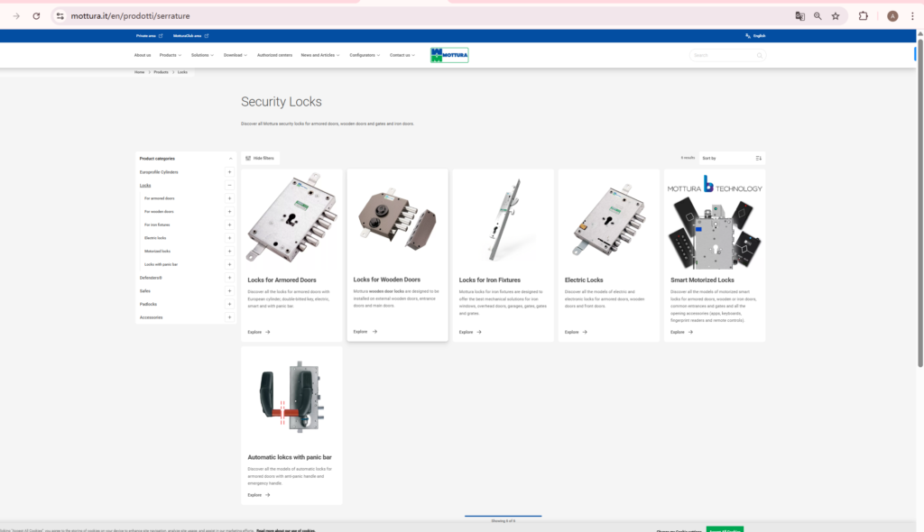The width and height of the screenshot is (924, 532).
Task: Expand the Safes category plus button
Action: pyautogui.click(x=229, y=291)
